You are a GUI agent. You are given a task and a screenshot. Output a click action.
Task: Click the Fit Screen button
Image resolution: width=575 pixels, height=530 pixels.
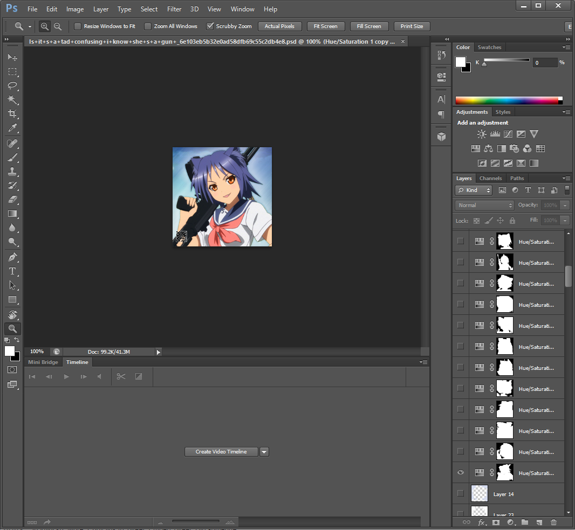pyautogui.click(x=325, y=26)
